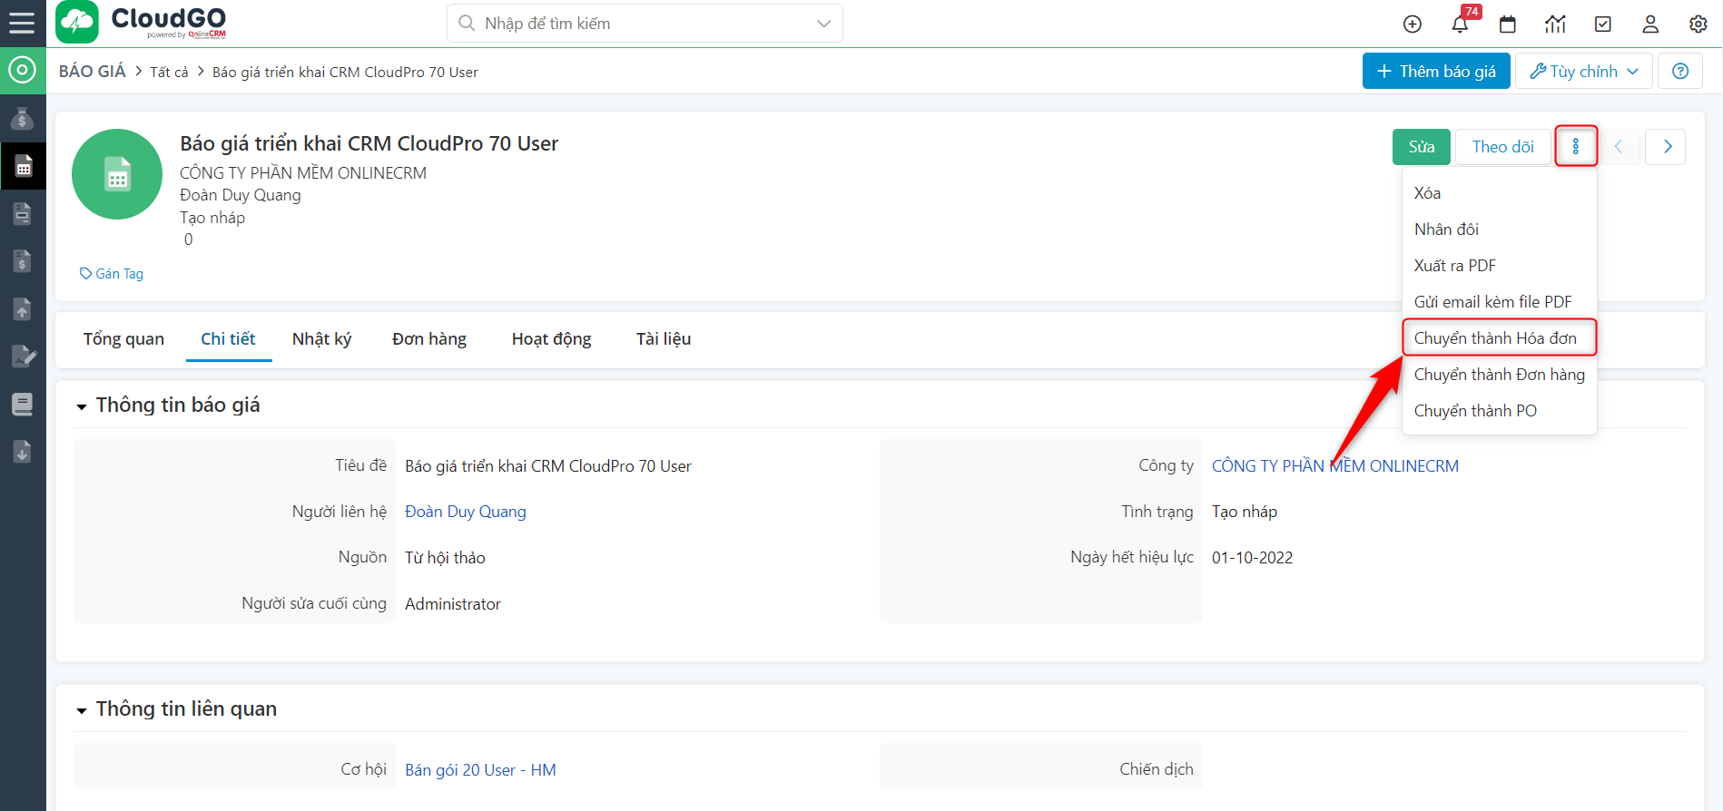The image size is (1723, 811).
Task: Expand the Tùy chỉnh dropdown
Action: click(x=1584, y=71)
